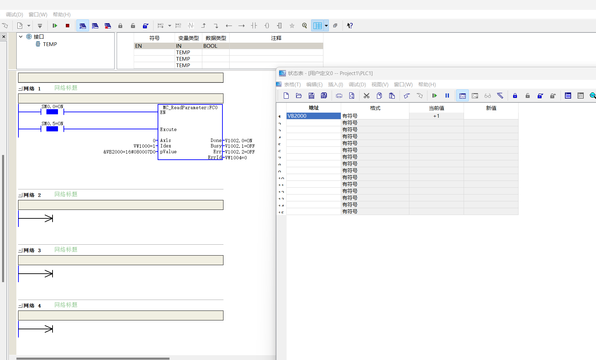Click the line-down branch icon

point(216,26)
